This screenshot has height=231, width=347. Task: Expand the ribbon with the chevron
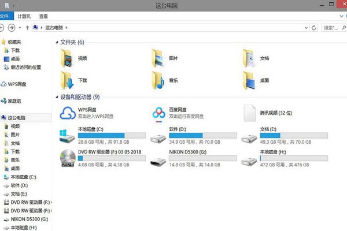pos(341,16)
